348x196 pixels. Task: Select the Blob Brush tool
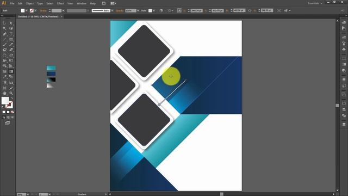[x=4, y=50]
